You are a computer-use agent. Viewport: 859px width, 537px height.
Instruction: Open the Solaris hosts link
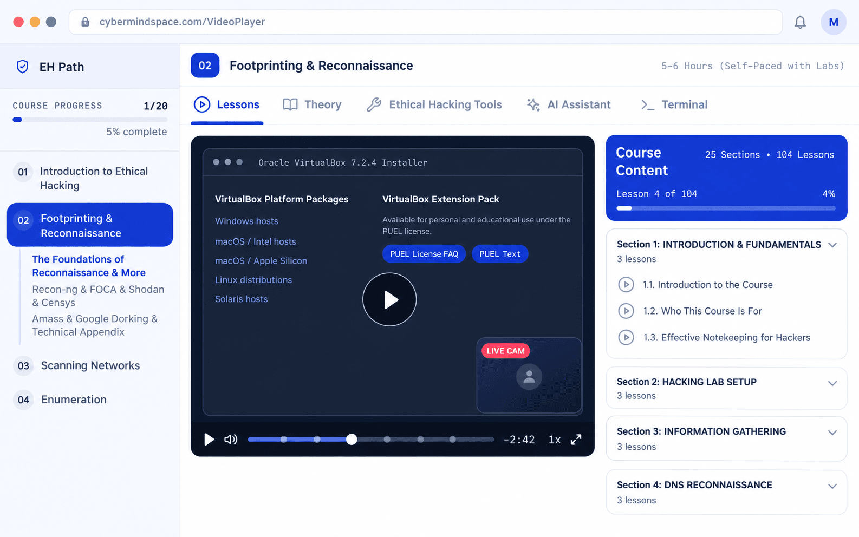[242, 299]
